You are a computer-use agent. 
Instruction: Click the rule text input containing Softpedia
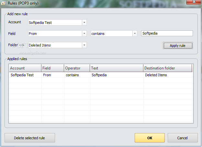coord(167,33)
